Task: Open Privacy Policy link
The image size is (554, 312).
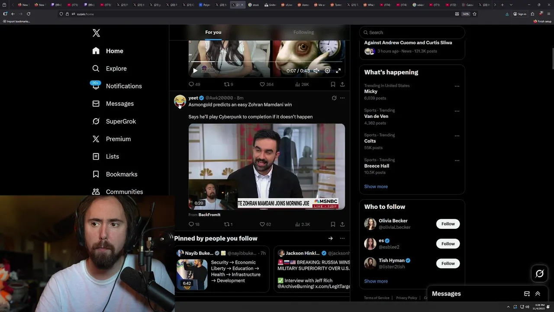Action: pos(406,298)
